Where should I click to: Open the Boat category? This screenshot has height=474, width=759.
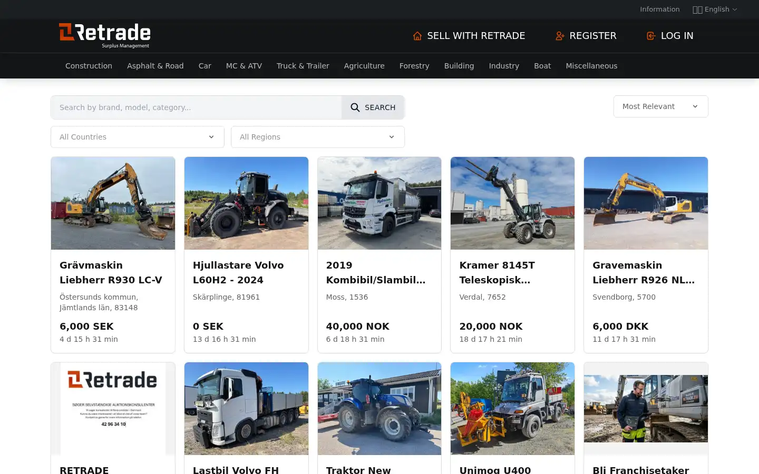[x=542, y=66]
